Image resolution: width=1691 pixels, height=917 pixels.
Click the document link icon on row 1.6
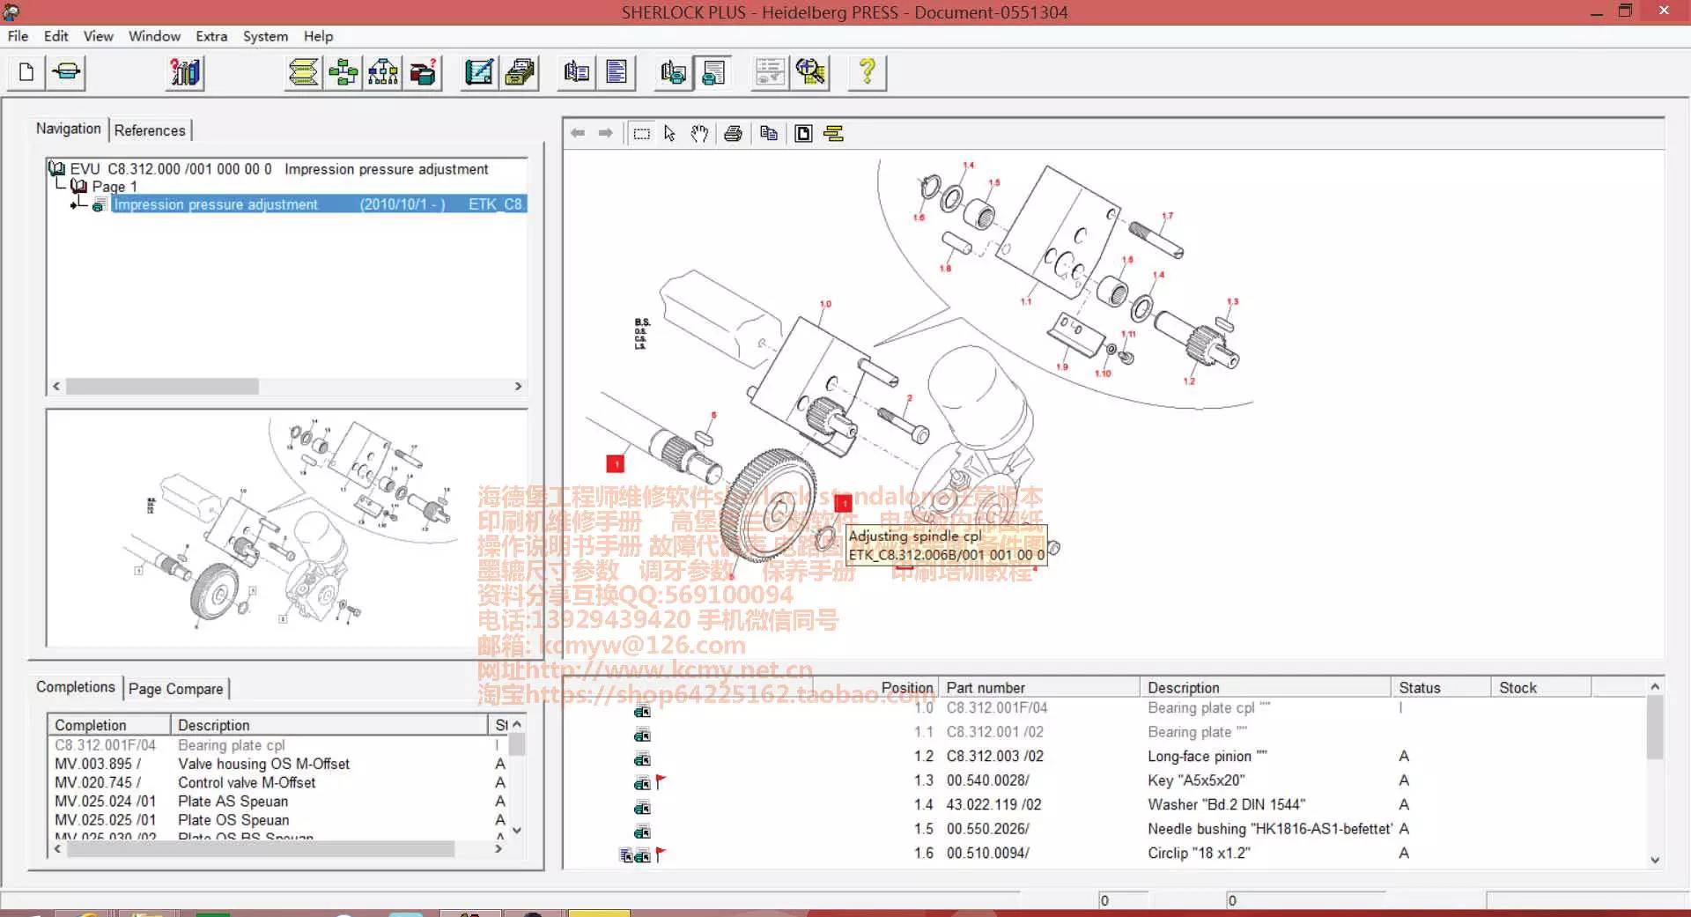(x=625, y=855)
